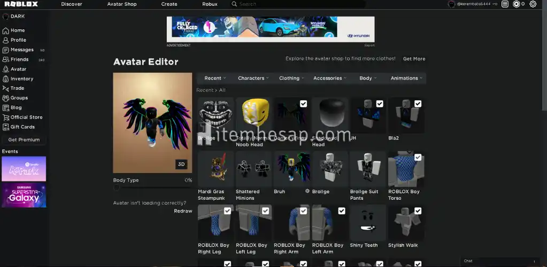Uncheck the Gamer Wings item
This screenshot has width=547, height=267.
click(x=303, y=104)
